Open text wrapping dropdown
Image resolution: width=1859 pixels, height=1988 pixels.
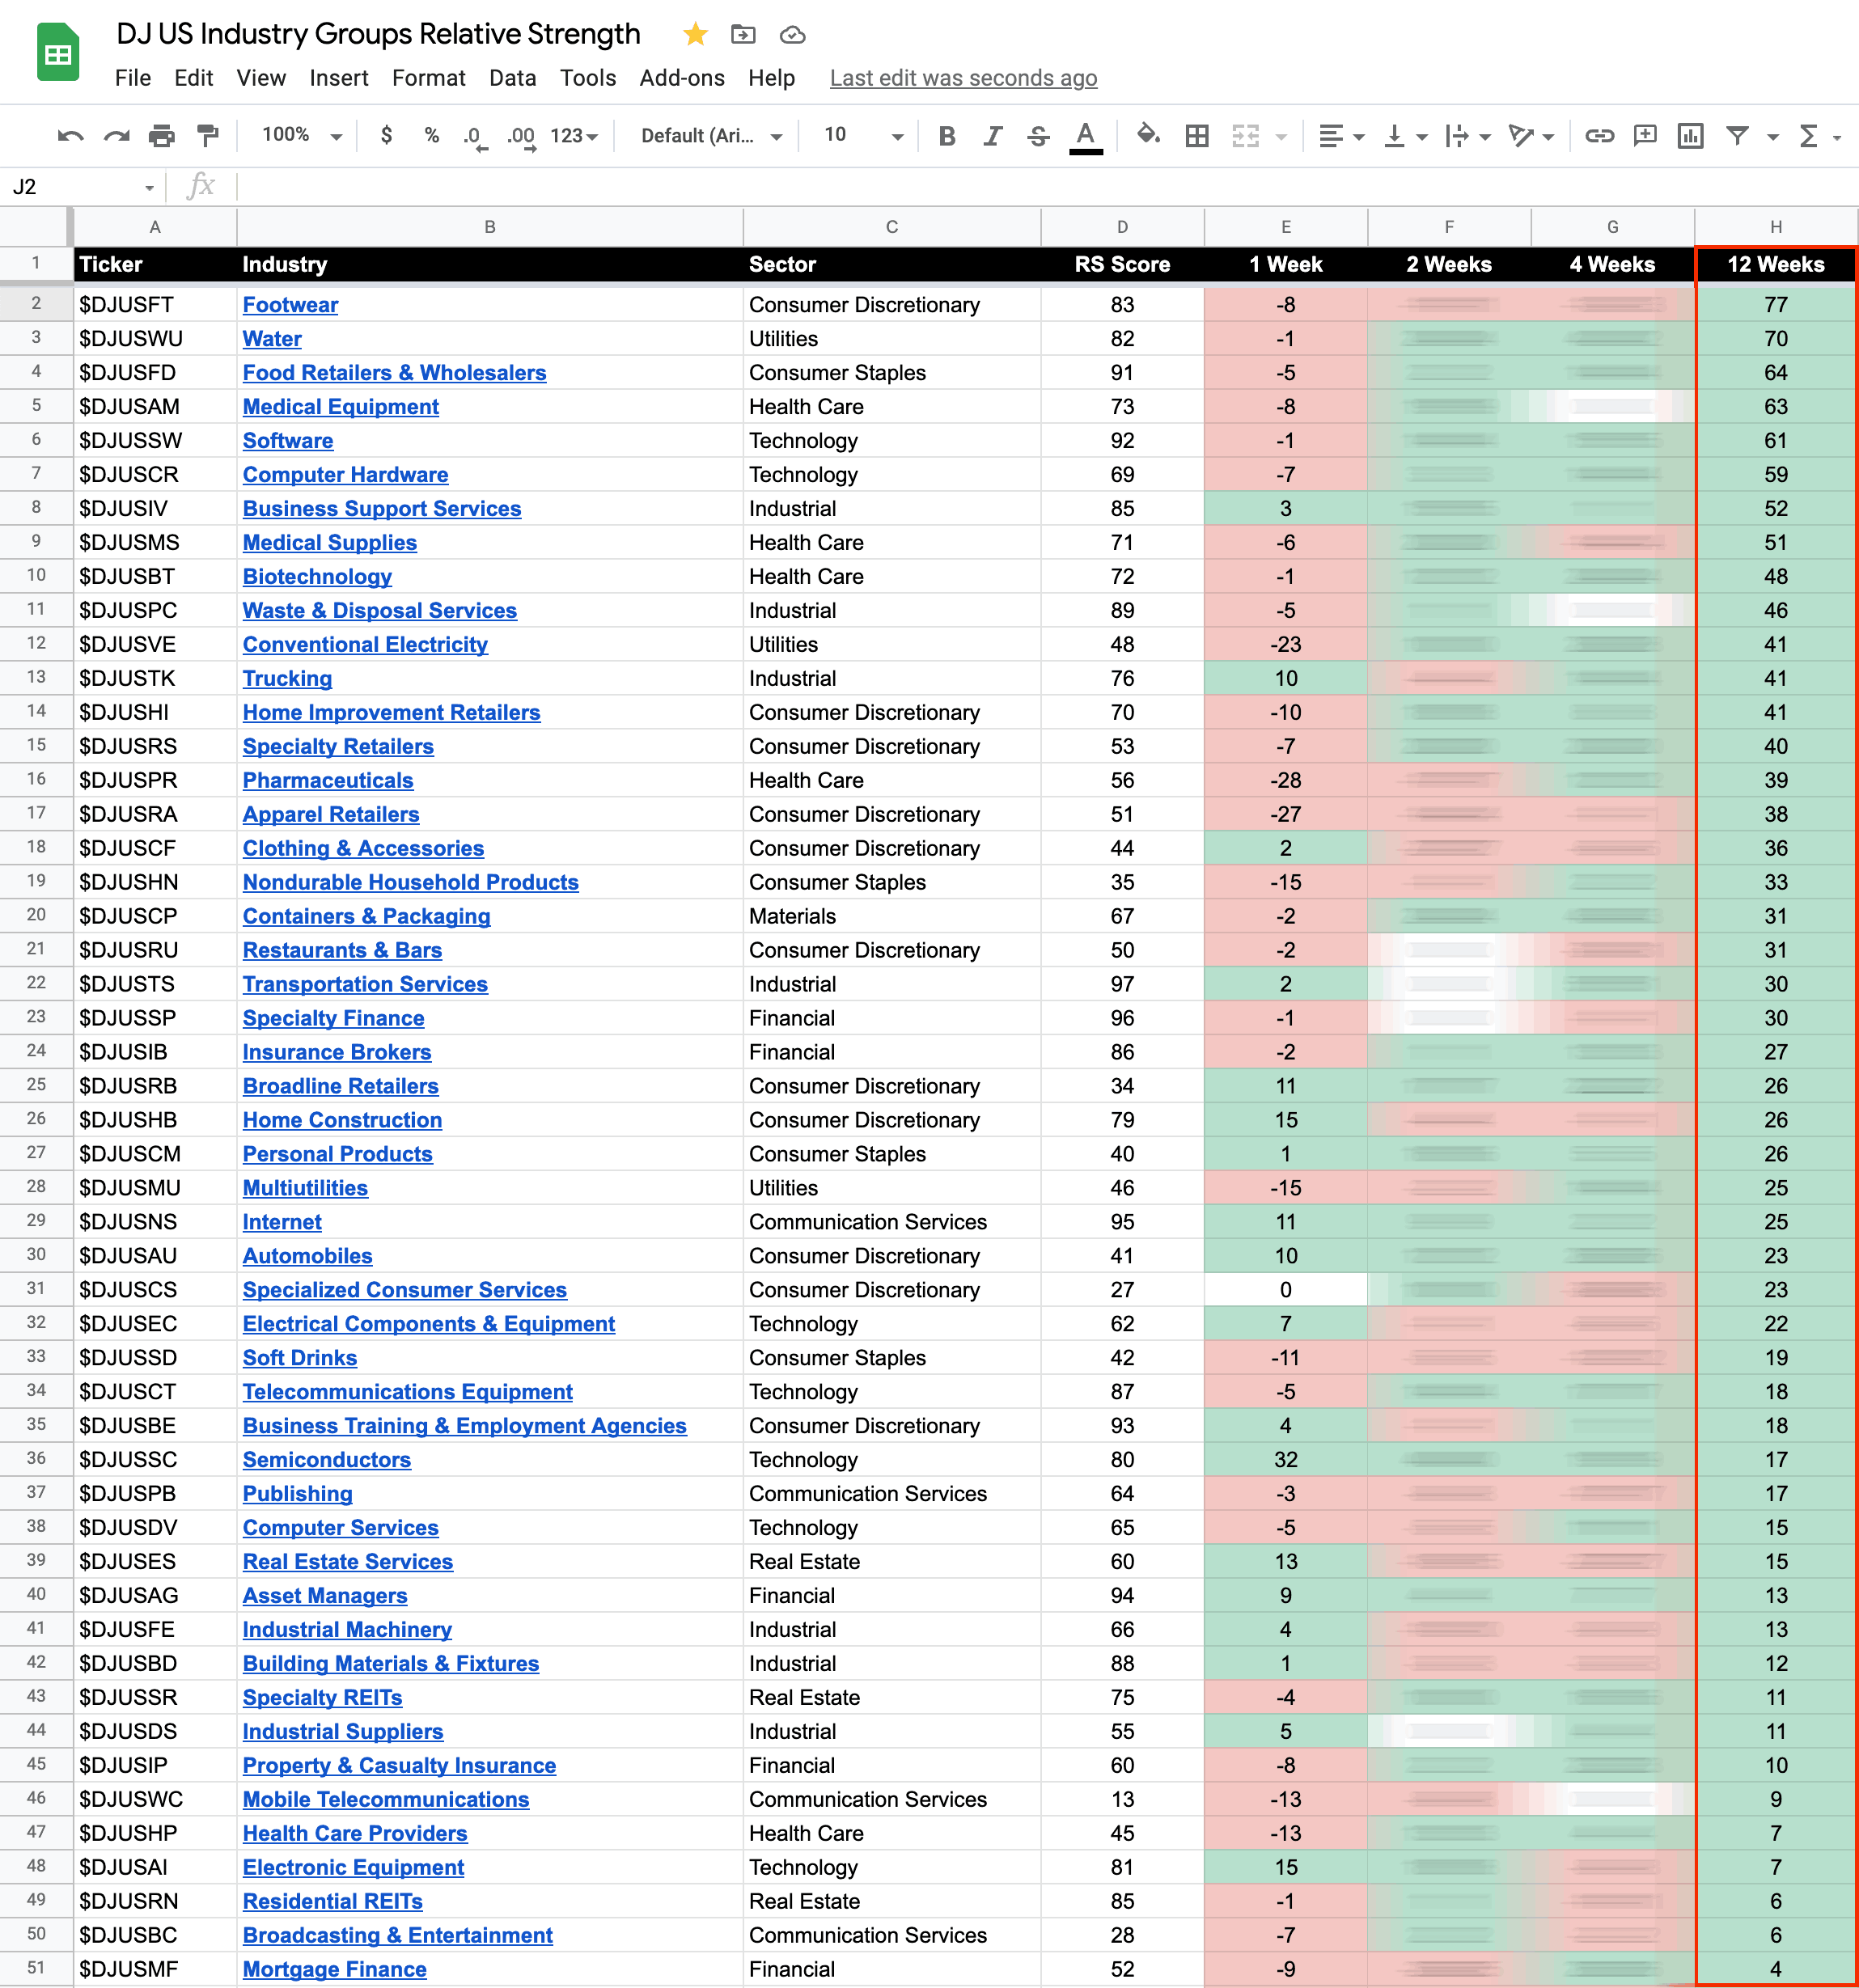point(1468,136)
